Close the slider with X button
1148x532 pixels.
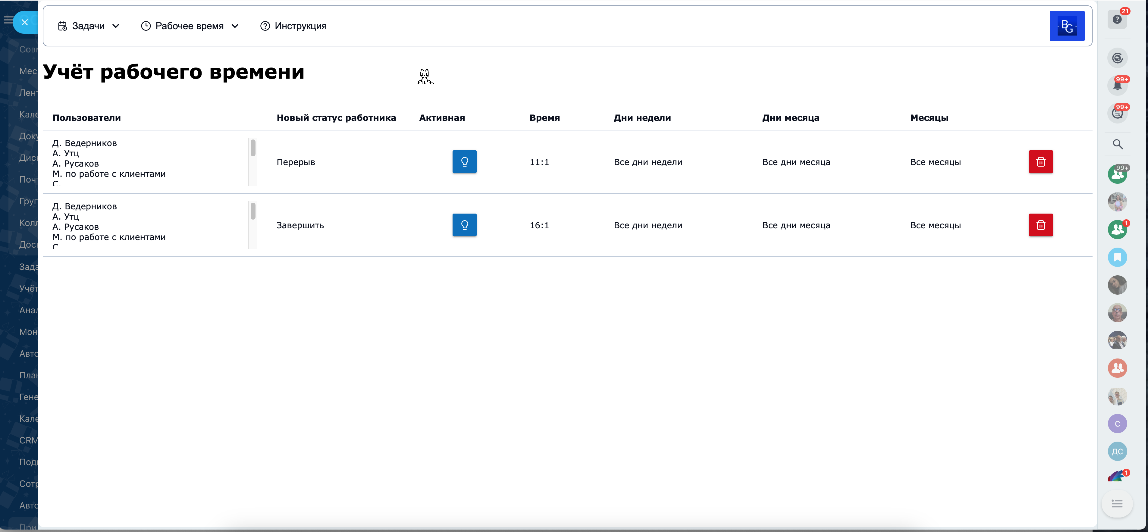point(25,22)
